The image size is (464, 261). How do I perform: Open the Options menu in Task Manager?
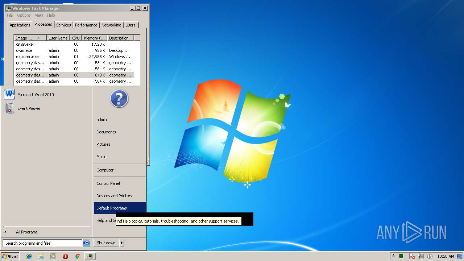(24, 15)
